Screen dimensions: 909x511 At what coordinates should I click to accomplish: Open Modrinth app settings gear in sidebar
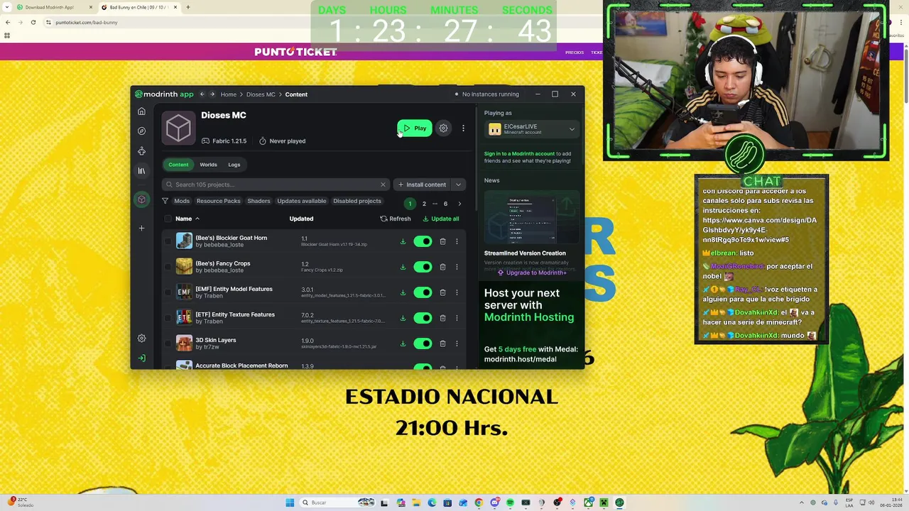[x=141, y=339]
